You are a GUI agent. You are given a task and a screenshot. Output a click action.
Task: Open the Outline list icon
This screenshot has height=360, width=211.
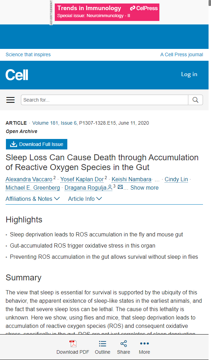pos(103,344)
